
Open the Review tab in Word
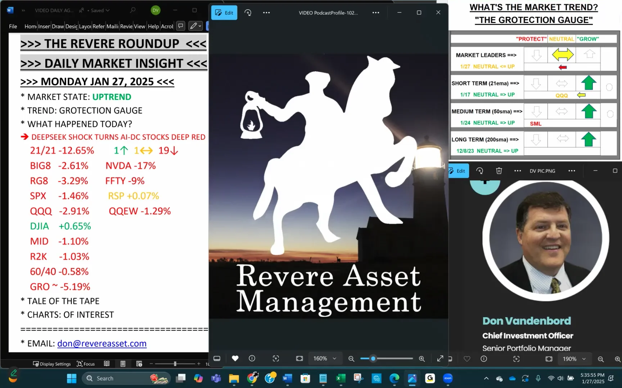(x=126, y=26)
